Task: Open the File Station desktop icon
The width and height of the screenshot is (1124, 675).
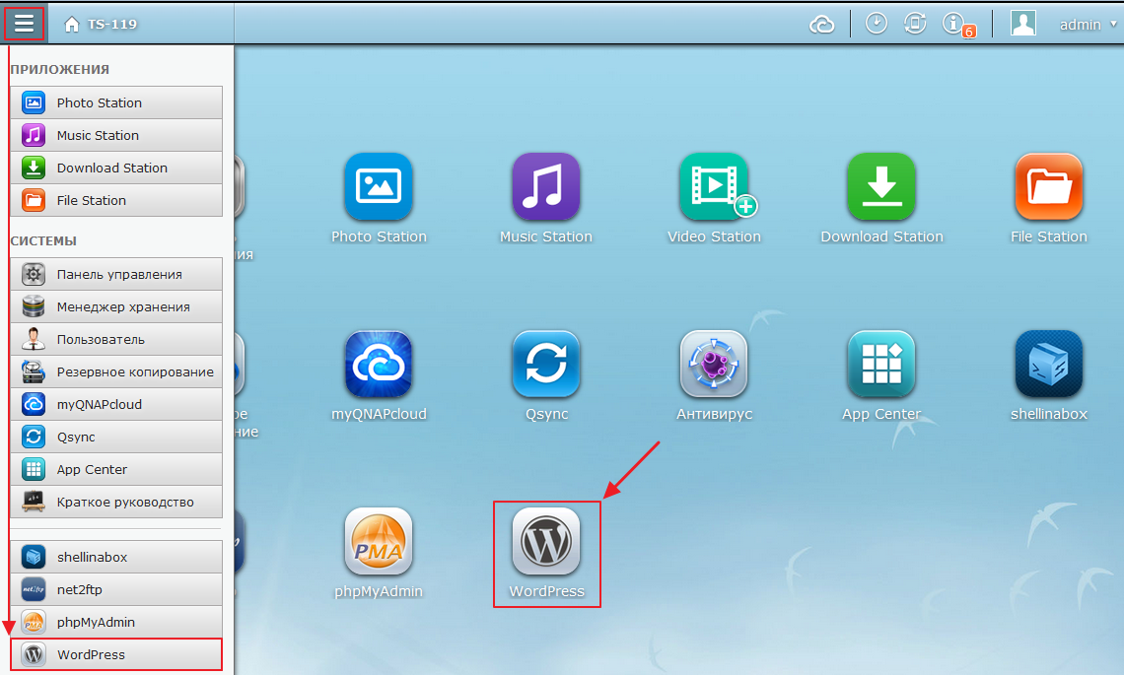Action: [x=1049, y=186]
